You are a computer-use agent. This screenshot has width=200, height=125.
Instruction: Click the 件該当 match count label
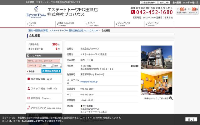[32, 72]
